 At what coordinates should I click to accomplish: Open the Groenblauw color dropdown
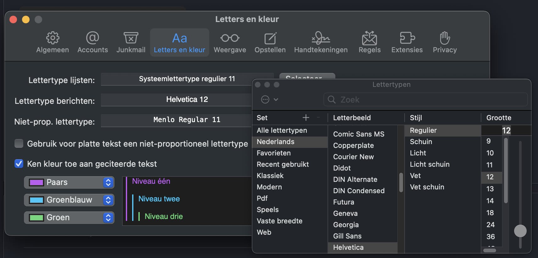(x=69, y=200)
